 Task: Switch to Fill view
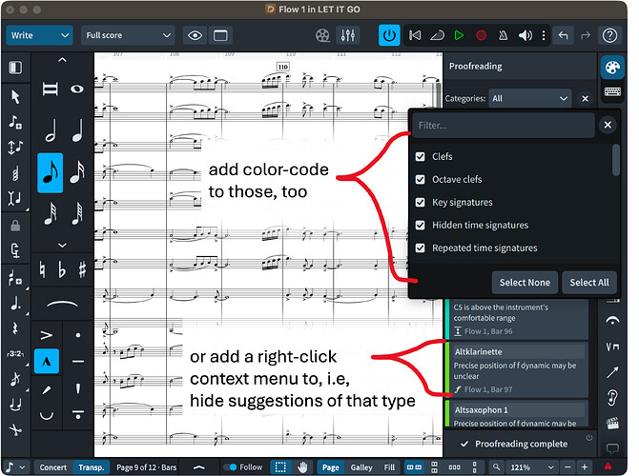[x=389, y=467]
